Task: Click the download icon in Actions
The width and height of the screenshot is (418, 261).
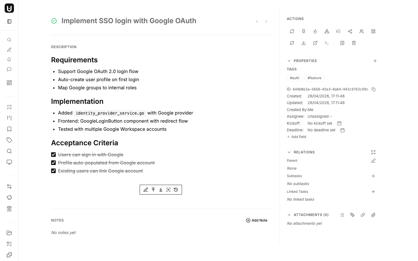Action: (x=304, y=43)
